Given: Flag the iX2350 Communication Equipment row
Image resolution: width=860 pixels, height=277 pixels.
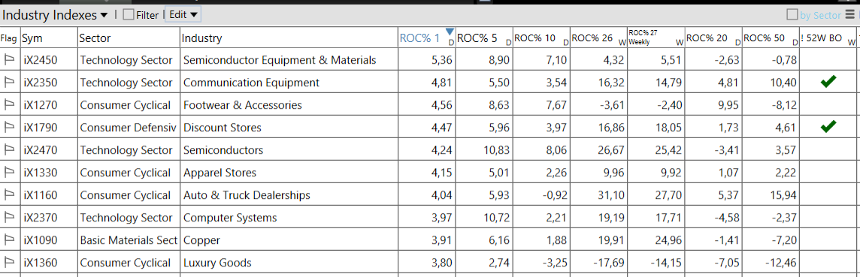Looking at the screenshot, I should (x=9, y=82).
